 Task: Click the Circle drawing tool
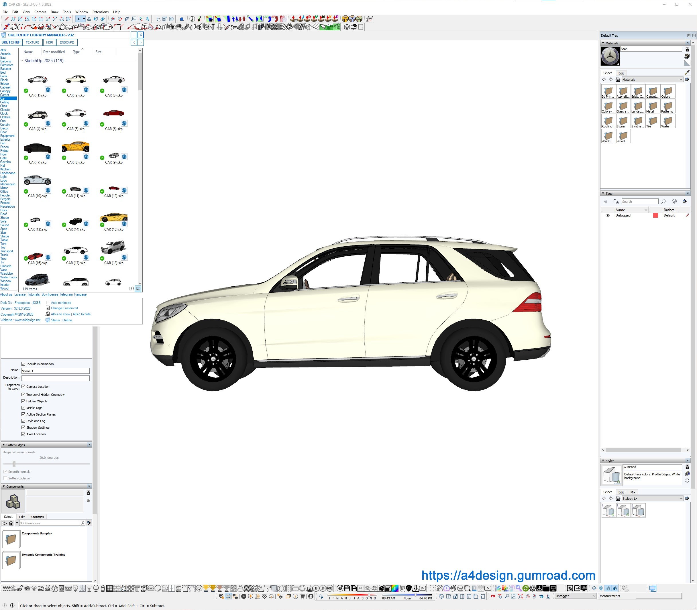point(34,19)
